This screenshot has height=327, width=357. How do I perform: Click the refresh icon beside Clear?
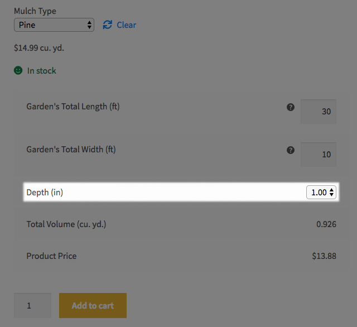pyautogui.click(x=107, y=25)
